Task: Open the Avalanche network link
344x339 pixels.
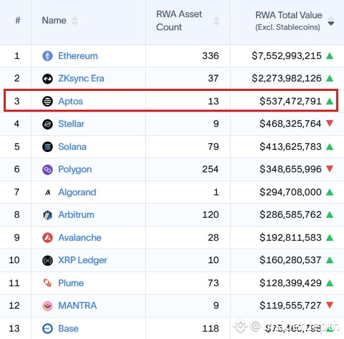Action: (x=79, y=238)
